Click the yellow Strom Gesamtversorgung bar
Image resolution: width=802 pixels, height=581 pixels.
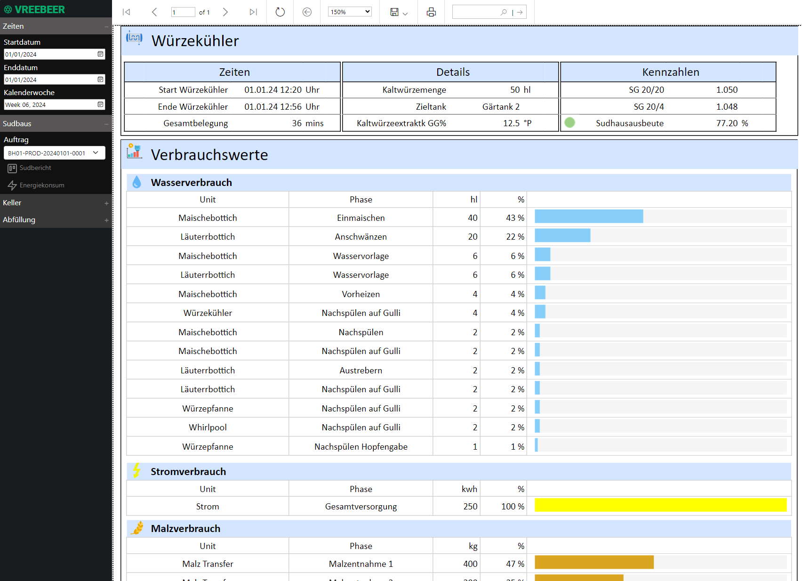tap(660, 505)
